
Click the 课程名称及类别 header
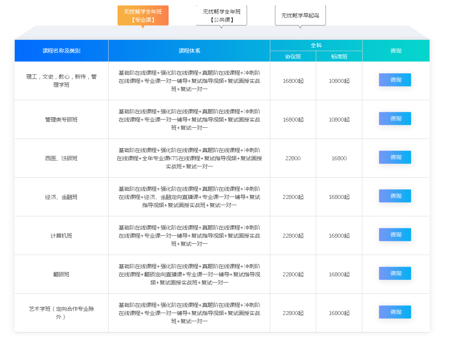[x=61, y=51]
